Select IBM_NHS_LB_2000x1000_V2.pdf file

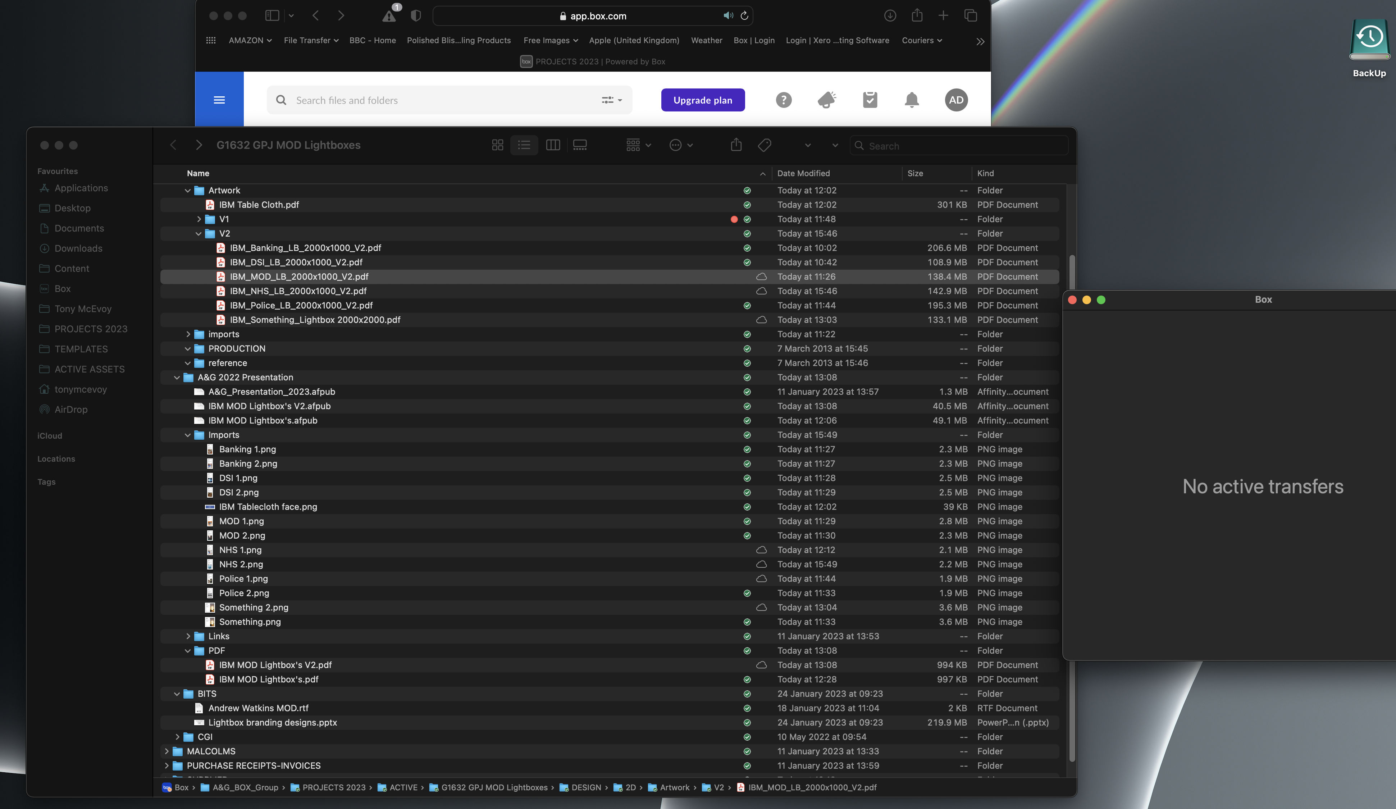coord(610,291)
